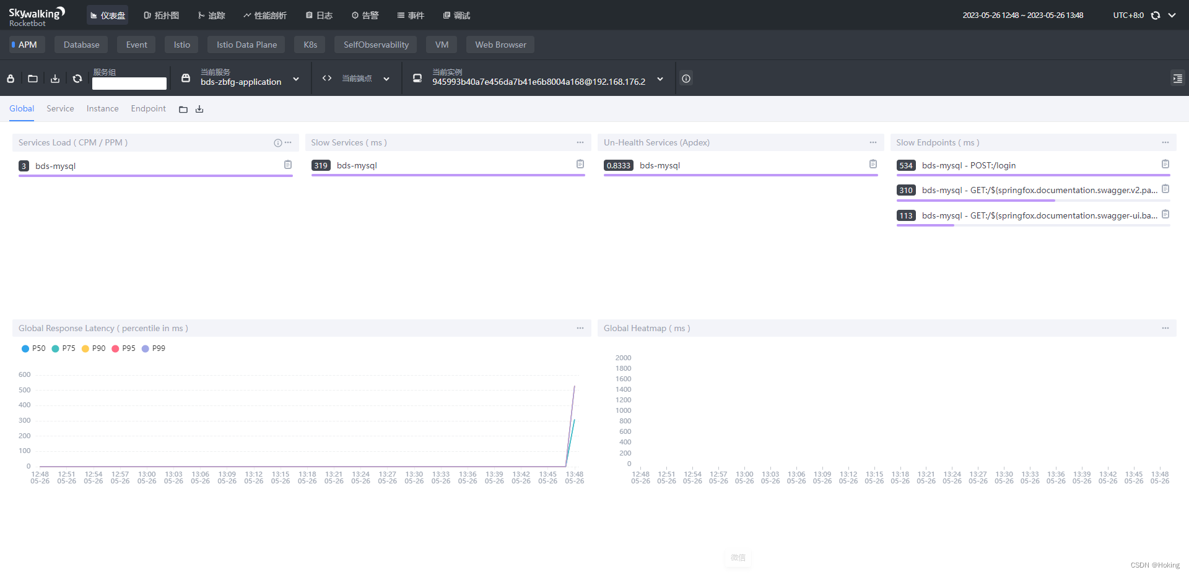
Task: Click the auto-refresh icon next to UTC+8:0
Action: (1156, 15)
